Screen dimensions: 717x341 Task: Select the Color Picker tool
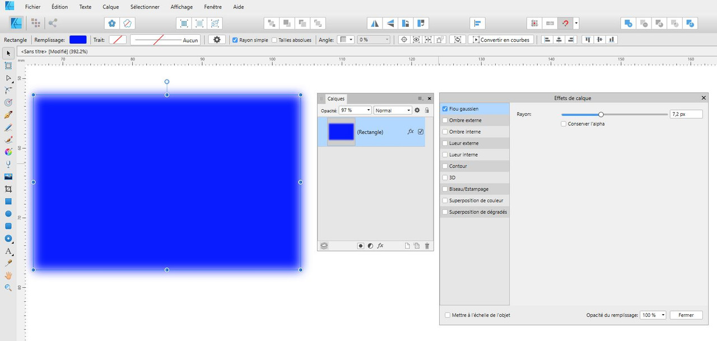8,263
